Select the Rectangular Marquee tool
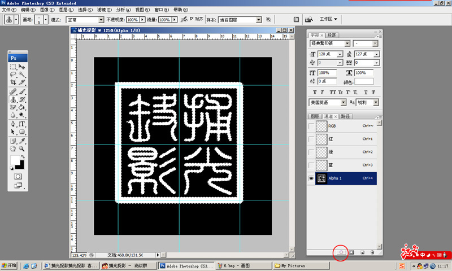The image size is (452, 271). [13, 67]
